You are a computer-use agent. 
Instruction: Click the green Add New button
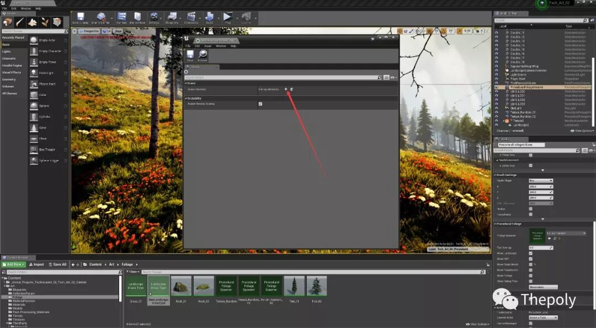coord(14,264)
